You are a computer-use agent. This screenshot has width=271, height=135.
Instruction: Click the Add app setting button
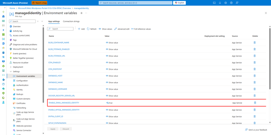pos(81,29)
